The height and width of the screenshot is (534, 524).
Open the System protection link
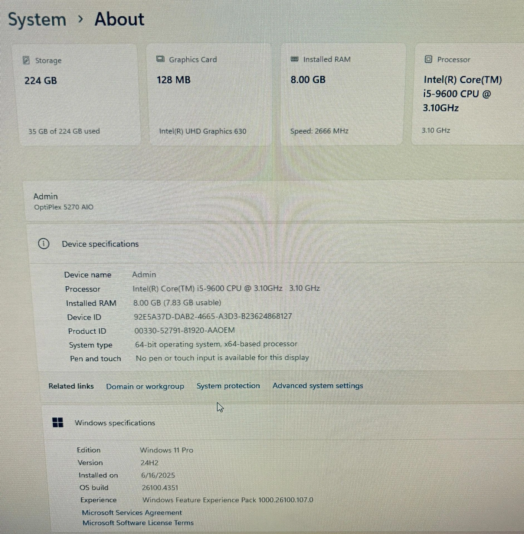pos(228,386)
